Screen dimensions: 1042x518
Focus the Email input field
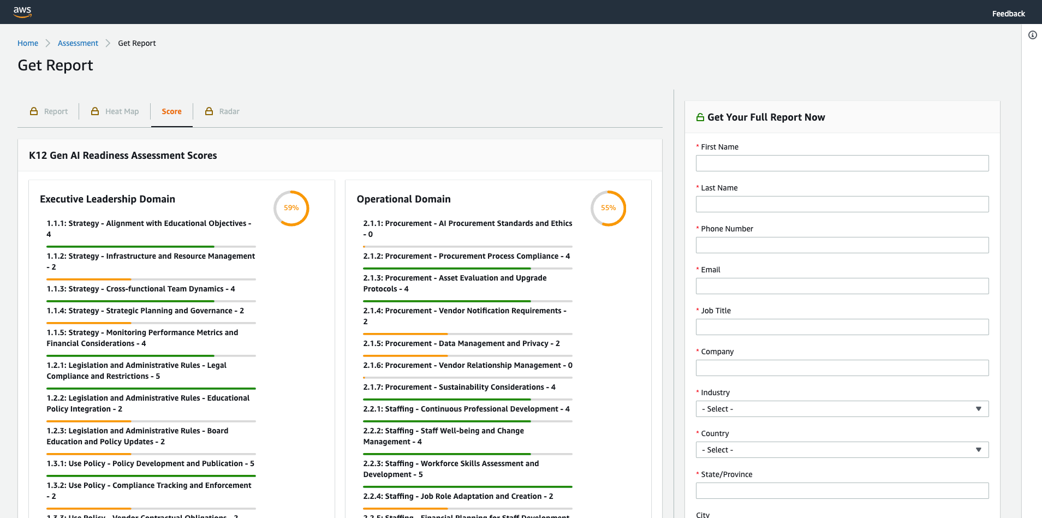(842, 286)
